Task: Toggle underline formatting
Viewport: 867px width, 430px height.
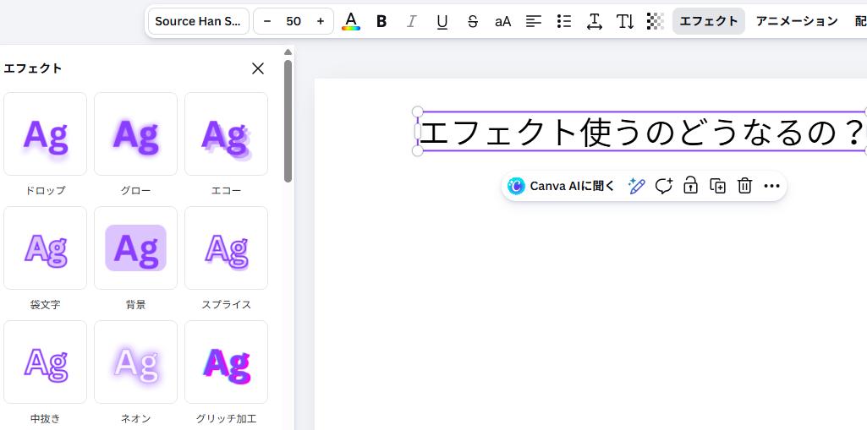Action: point(442,21)
